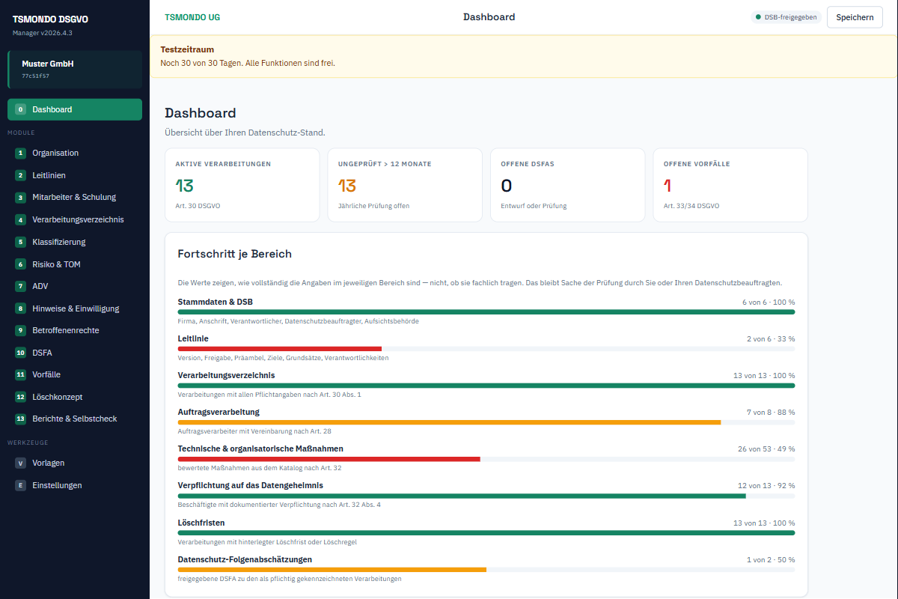898x599 pixels.
Task: Click the Stammdaten & DSB progress bar
Action: 486,311
